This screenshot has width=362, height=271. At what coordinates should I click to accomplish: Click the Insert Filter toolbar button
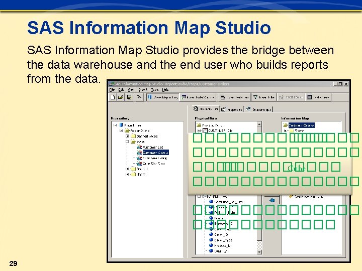264,97
